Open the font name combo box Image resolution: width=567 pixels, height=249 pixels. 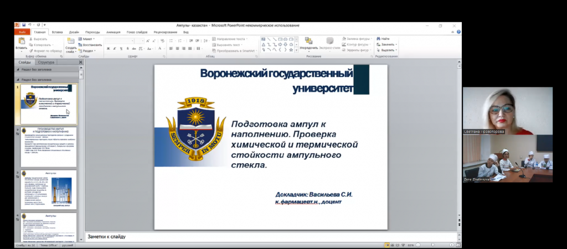120,41
